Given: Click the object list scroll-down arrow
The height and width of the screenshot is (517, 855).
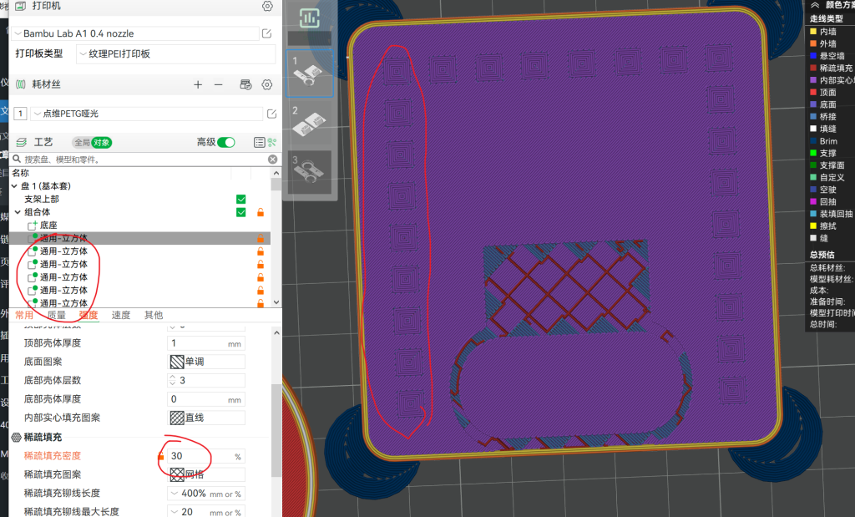Looking at the screenshot, I should coord(276,302).
